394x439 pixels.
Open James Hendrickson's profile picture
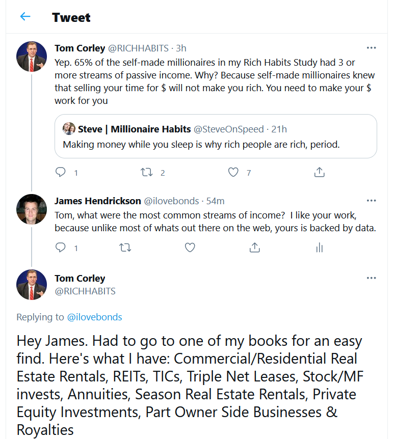click(x=32, y=209)
